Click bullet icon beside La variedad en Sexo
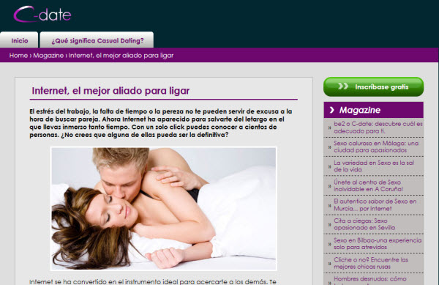Image resolution: width=439 pixels, height=285 pixels. click(x=329, y=166)
